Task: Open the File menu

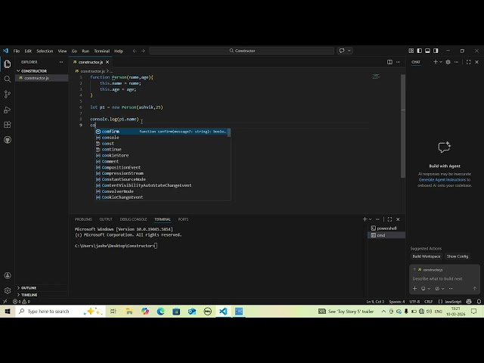Action: point(17,51)
